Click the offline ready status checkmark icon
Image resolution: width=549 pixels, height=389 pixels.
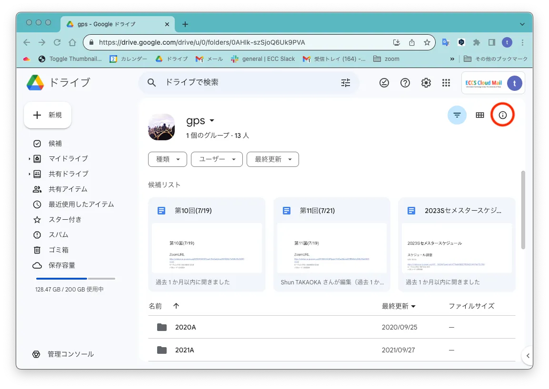tap(384, 83)
